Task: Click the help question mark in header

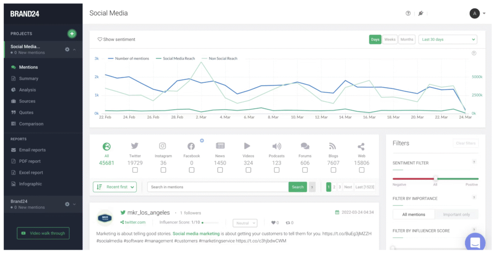Action: [408, 13]
